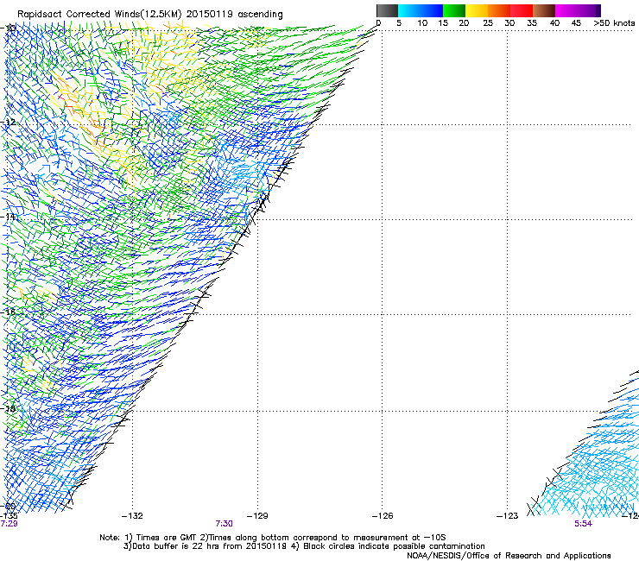Click the legend tick label 25
Viewport: 639px width, 561px height.
click(488, 23)
